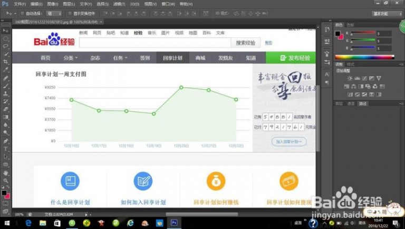Viewport: 405px width, 229px height.
Task: Swap foreground and background colors
Action: coord(8,187)
